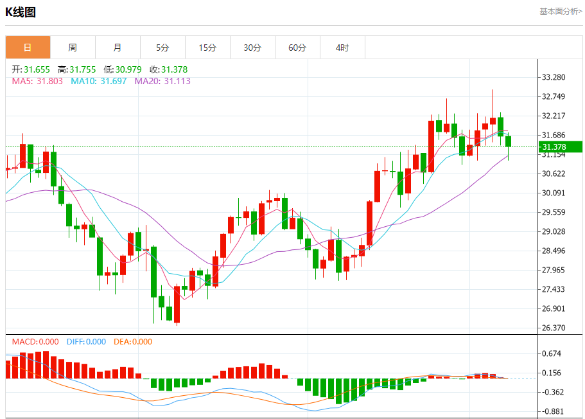Click the 27.965 price axis label

point(554,270)
